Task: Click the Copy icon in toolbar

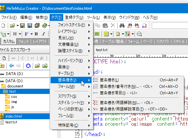Action: 98,26
